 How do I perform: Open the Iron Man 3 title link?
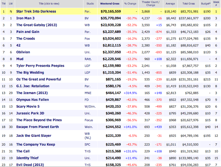click(x=25, y=18)
